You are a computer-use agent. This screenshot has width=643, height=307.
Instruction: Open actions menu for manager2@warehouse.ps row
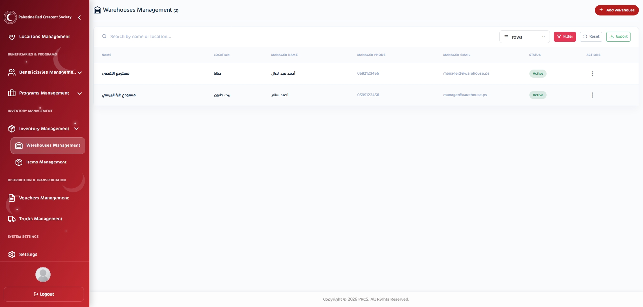(x=592, y=74)
